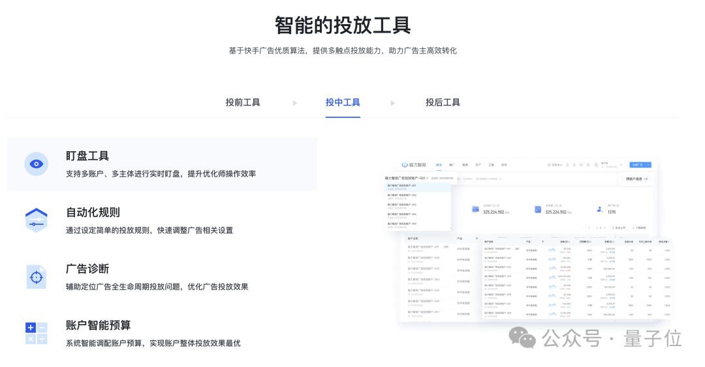Screen dimensions: 705x367
Task: Select the 账户智能预算 heading
Action: (98, 325)
